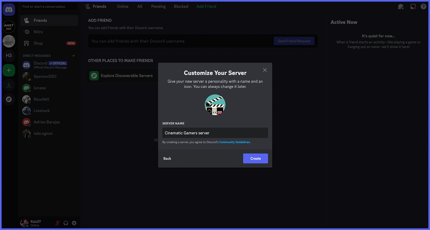Viewport: 430px width, 230px height.
Task: Open the Community Guidelines link
Action: 234,142
